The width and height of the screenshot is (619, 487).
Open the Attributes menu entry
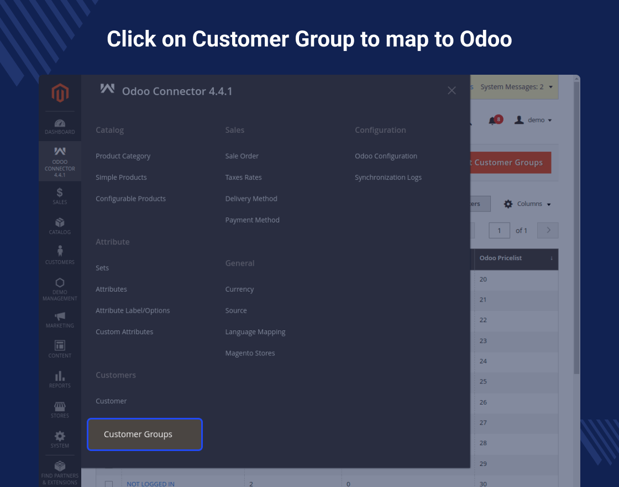coord(111,289)
